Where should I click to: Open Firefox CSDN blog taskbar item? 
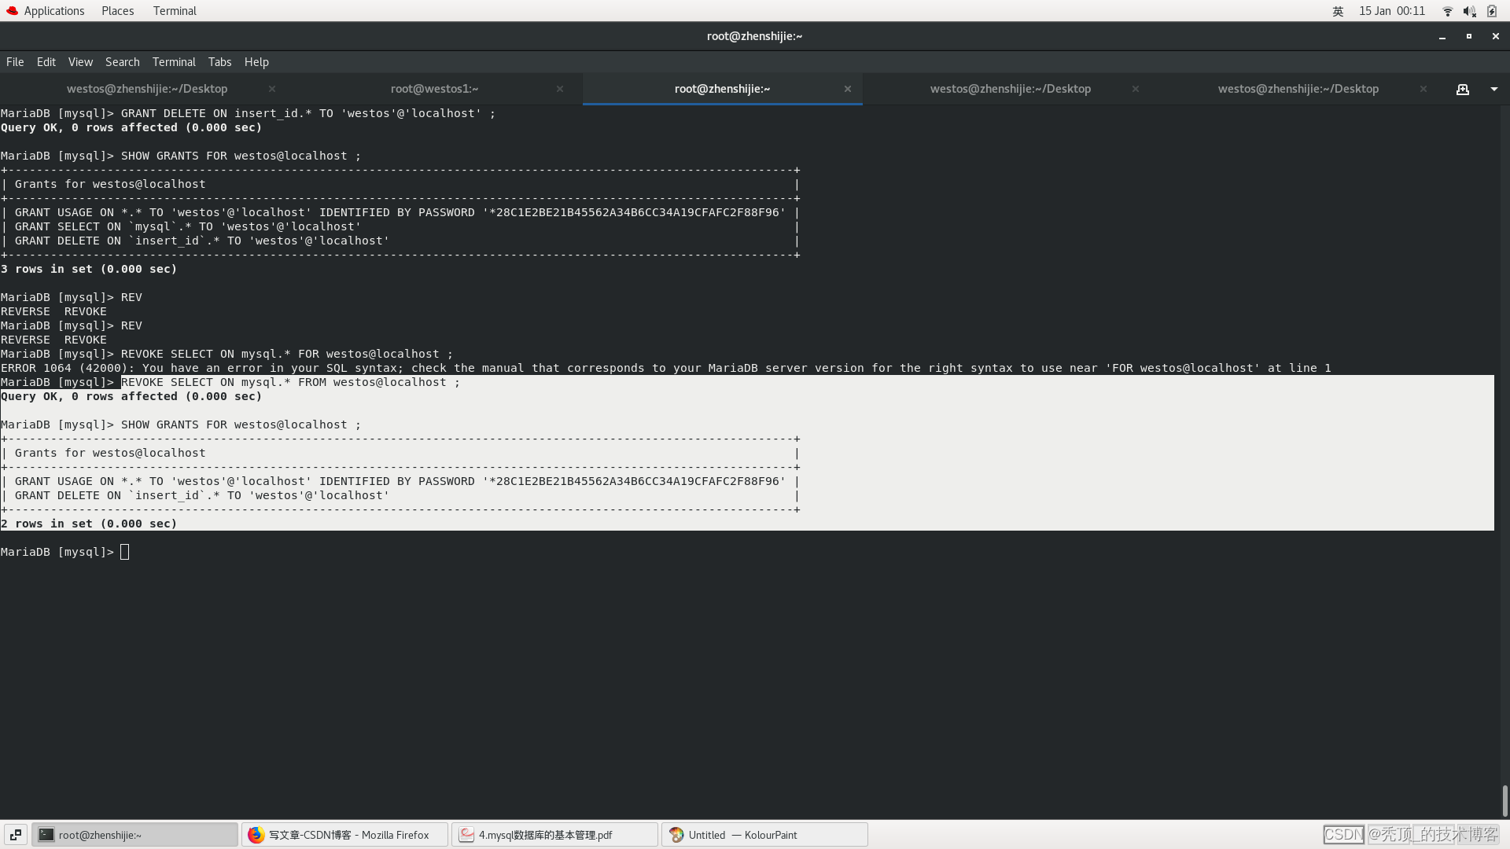point(344,835)
